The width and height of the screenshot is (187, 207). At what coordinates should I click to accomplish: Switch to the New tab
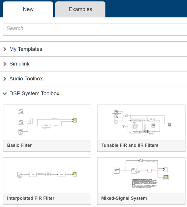point(28,9)
